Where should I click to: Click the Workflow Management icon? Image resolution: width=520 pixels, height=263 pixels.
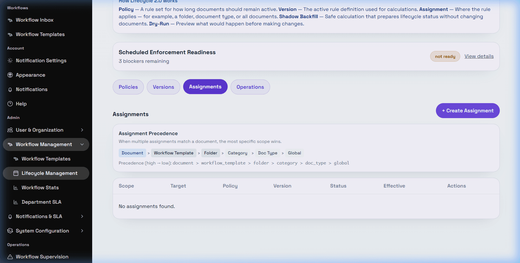pyautogui.click(x=10, y=144)
